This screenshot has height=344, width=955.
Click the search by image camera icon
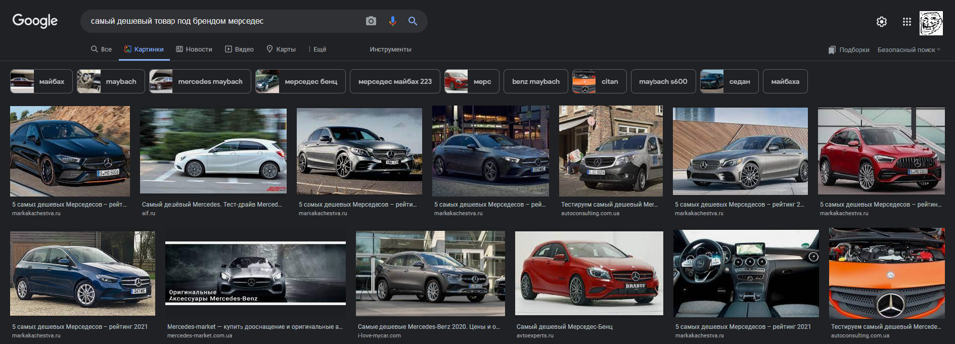click(371, 21)
